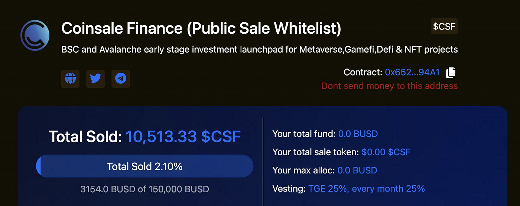Click the launchpad description subtitle
This screenshot has width=520, height=206.
point(259,49)
